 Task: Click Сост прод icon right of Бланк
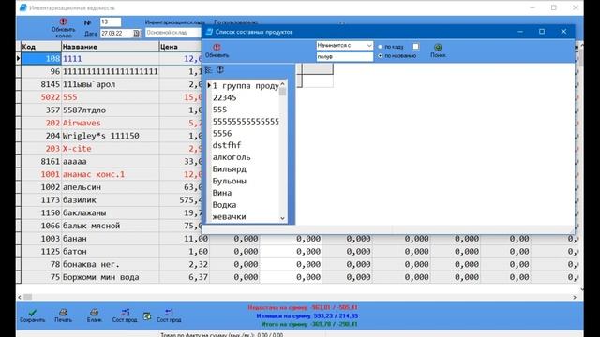(125, 313)
